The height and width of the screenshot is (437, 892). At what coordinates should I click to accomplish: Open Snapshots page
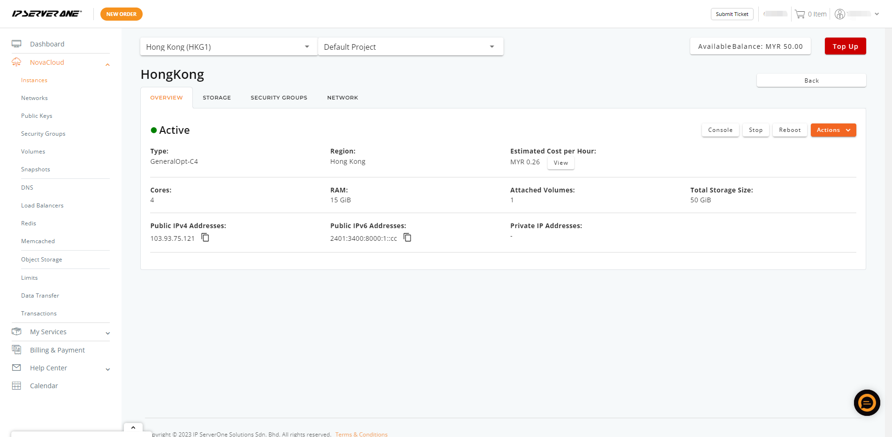(35, 169)
